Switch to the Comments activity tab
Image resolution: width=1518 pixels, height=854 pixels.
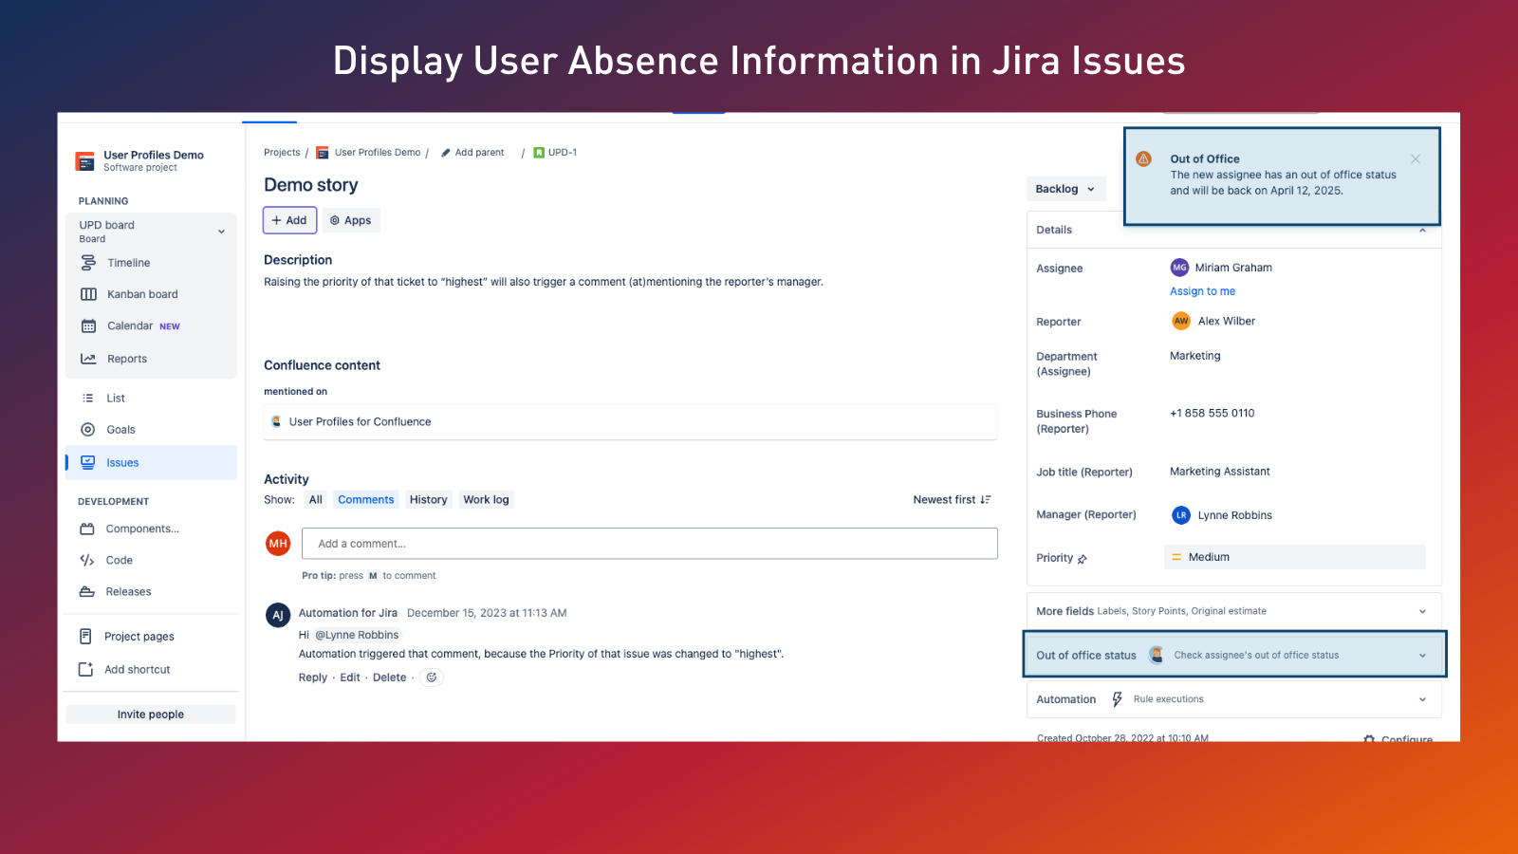click(x=365, y=499)
